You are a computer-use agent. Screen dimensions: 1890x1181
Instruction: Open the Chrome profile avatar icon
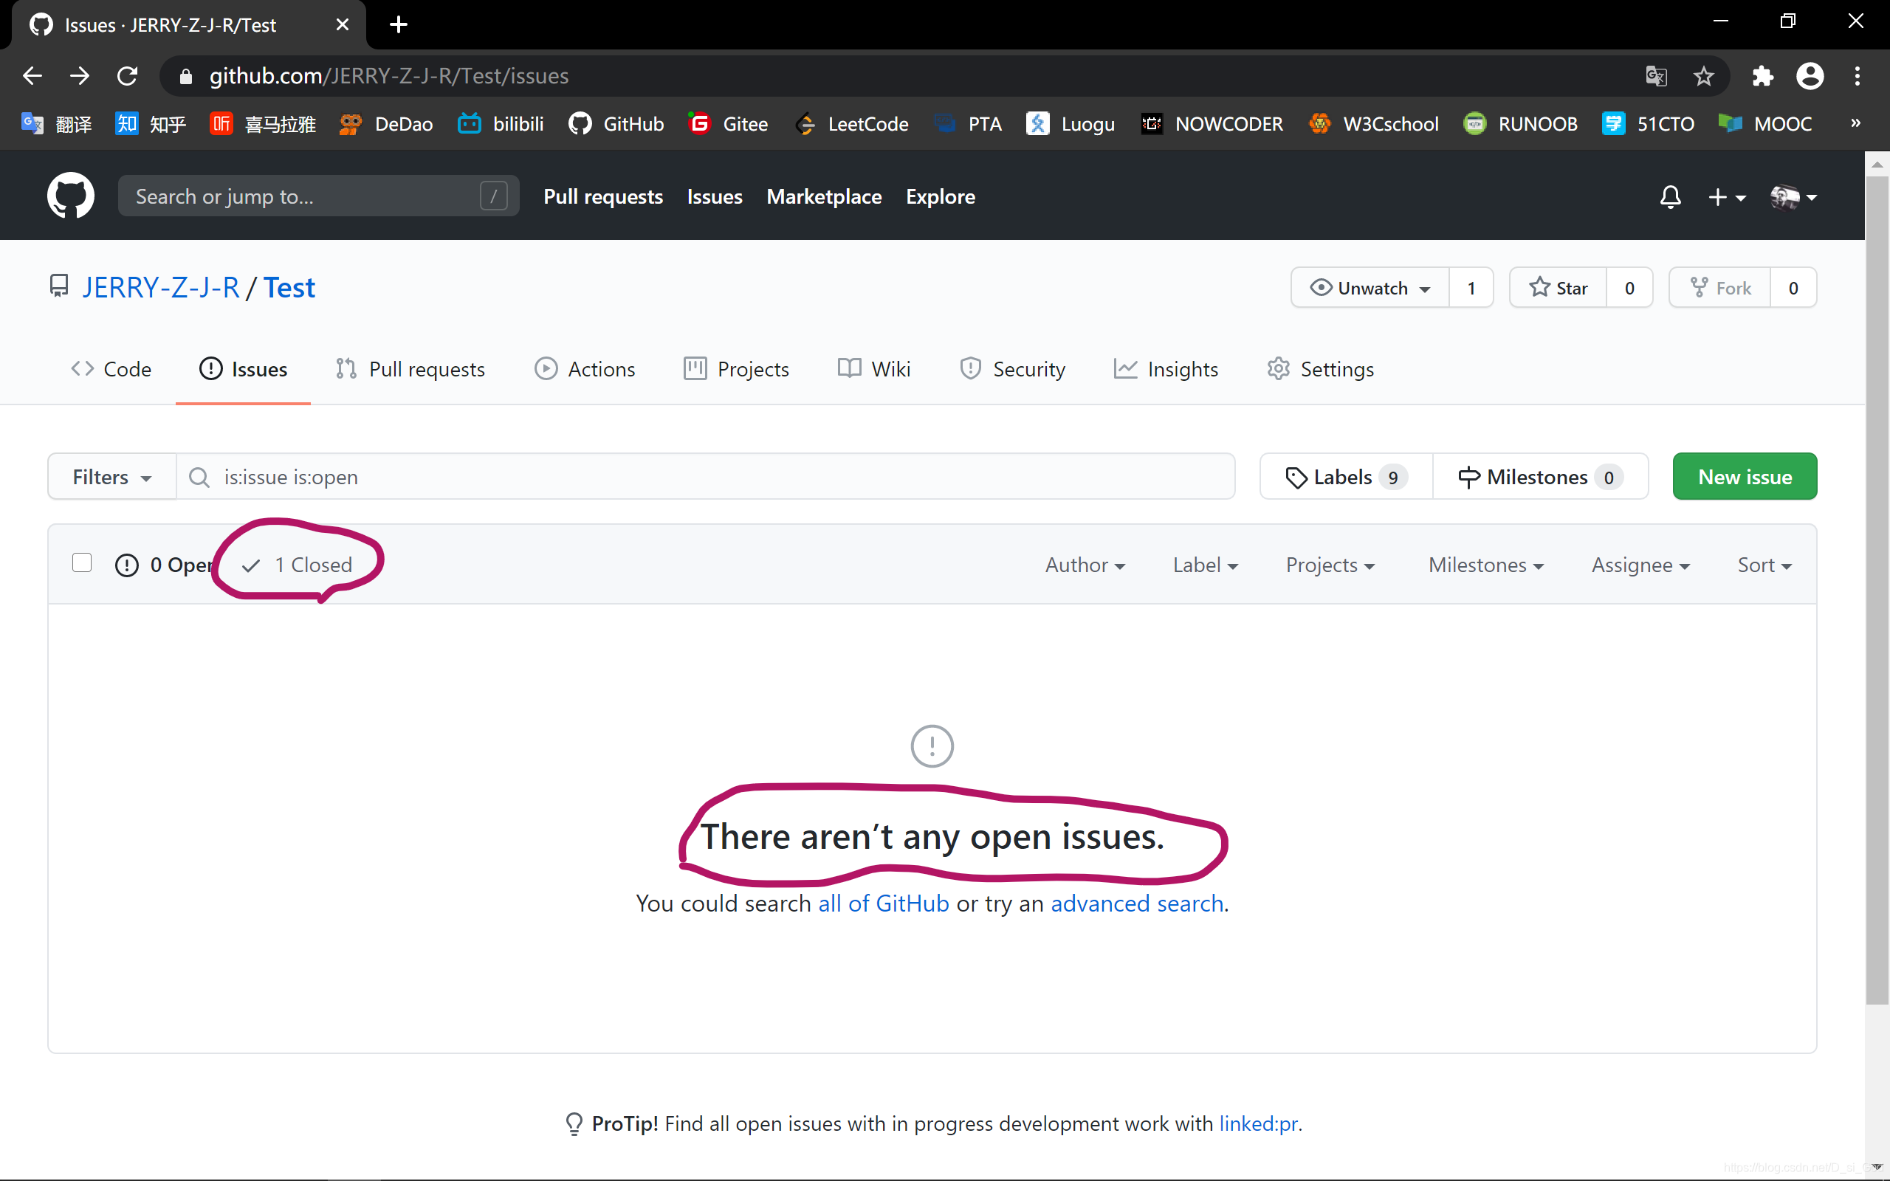[1810, 76]
